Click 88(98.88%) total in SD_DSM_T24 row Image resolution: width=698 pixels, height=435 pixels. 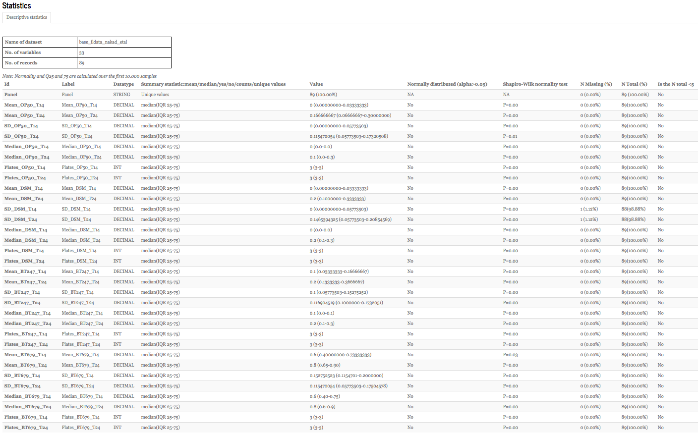tap(634, 219)
